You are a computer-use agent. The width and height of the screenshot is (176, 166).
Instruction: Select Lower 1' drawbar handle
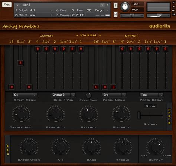(81, 48)
